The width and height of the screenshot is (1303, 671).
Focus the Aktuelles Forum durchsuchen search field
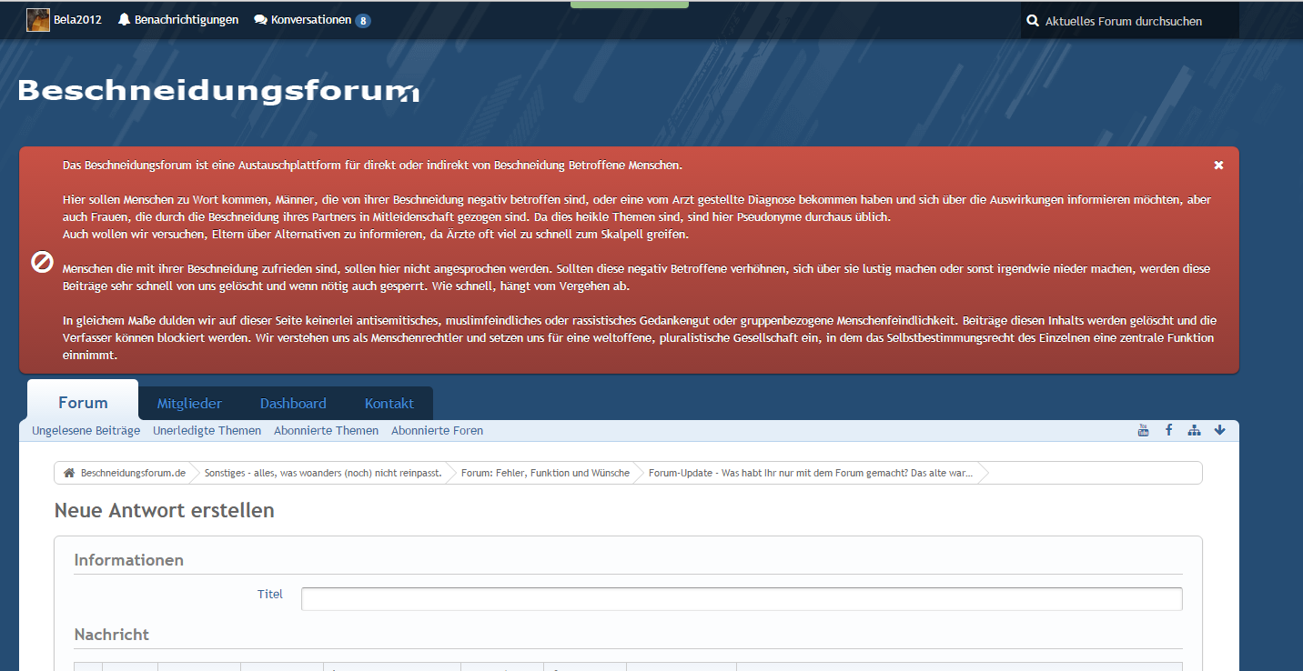pyautogui.click(x=1129, y=21)
